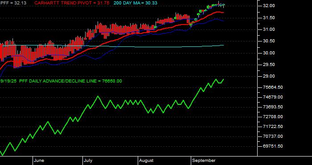Click the PFF = 32.13 price label

pyautogui.click(x=13, y=3)
